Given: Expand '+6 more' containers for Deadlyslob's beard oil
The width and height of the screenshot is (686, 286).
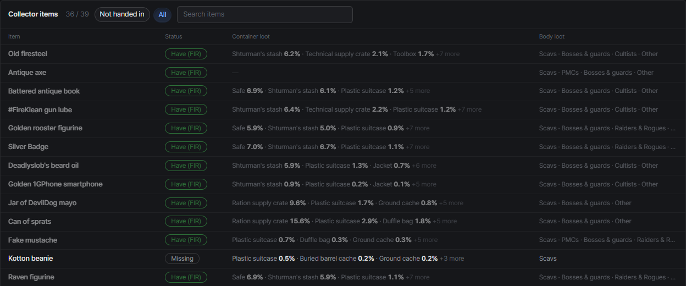Looking at the screenshot, I should click(x=424, y=166).
